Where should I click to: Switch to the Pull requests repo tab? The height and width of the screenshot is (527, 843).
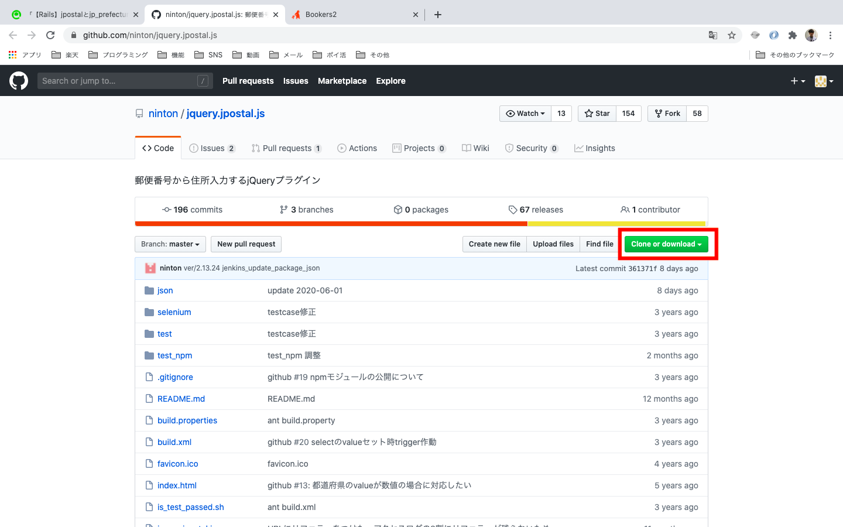[x=286, y=148]
